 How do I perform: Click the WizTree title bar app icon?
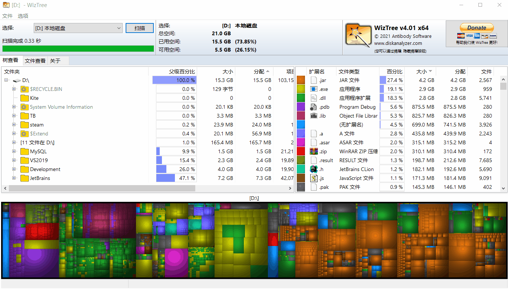(6, 5)
